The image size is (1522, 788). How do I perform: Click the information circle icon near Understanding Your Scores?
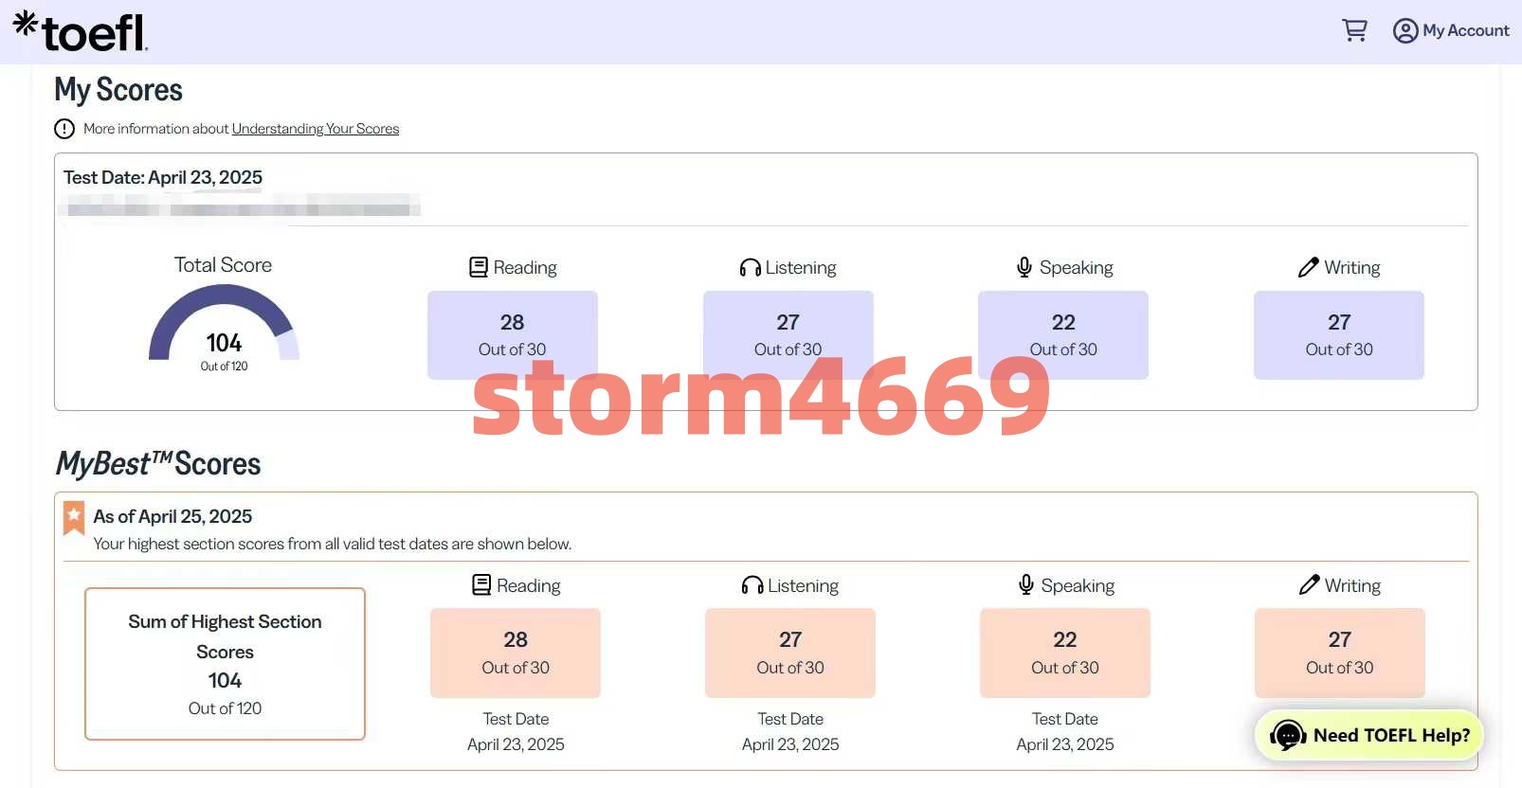point(64,129)
